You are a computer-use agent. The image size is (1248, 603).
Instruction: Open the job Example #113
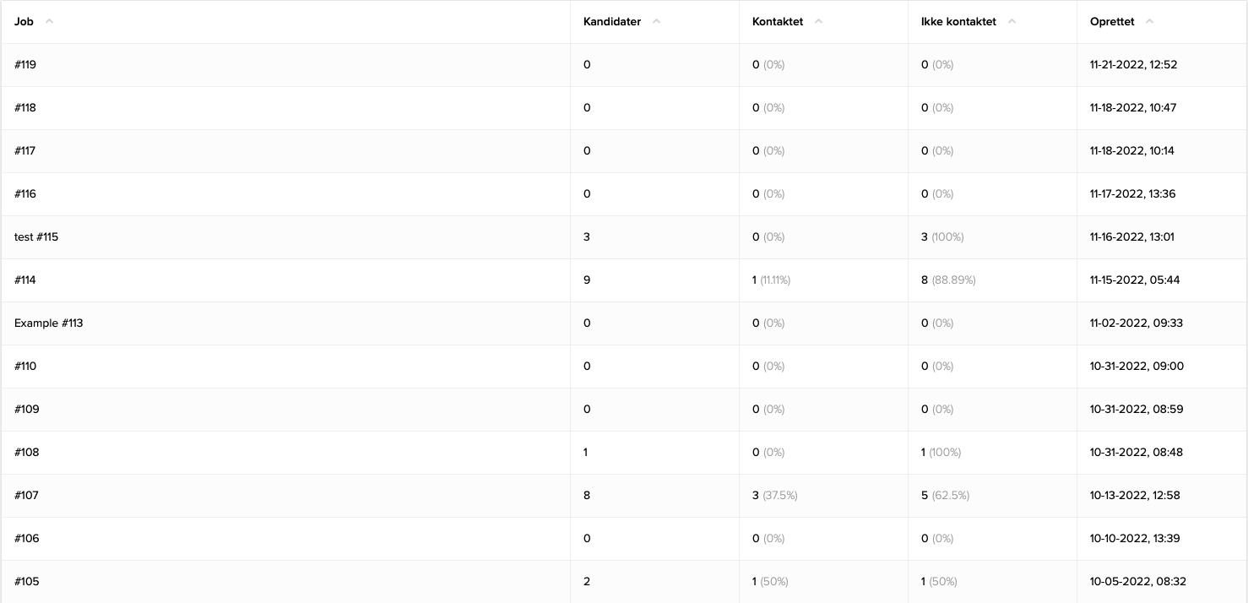pos(48,323)
